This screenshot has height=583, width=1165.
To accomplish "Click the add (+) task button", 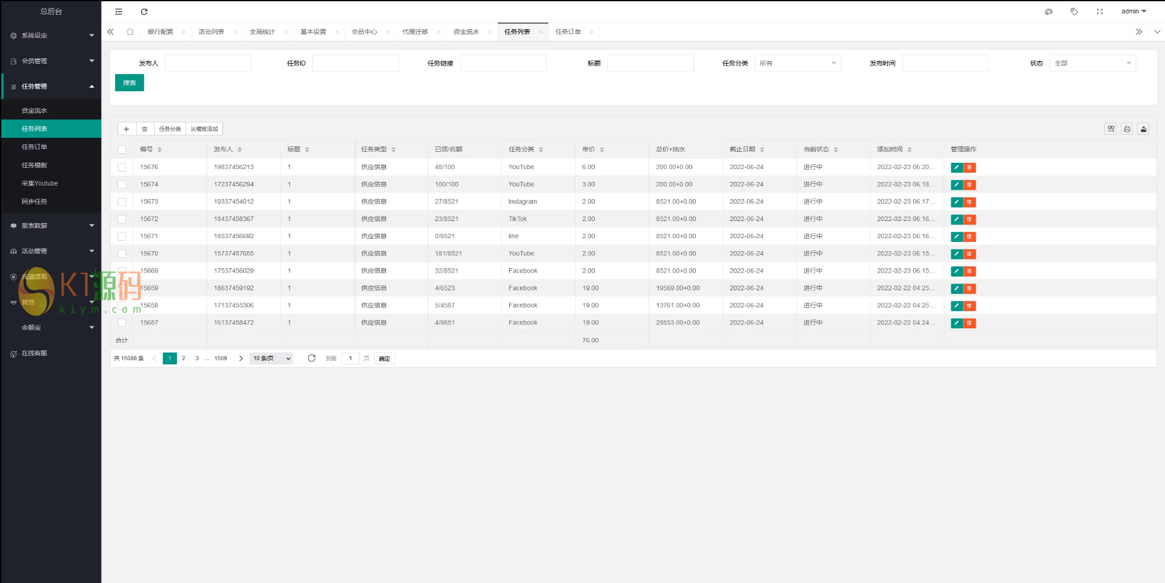I will pyautogui.click(x=126, y=129).
